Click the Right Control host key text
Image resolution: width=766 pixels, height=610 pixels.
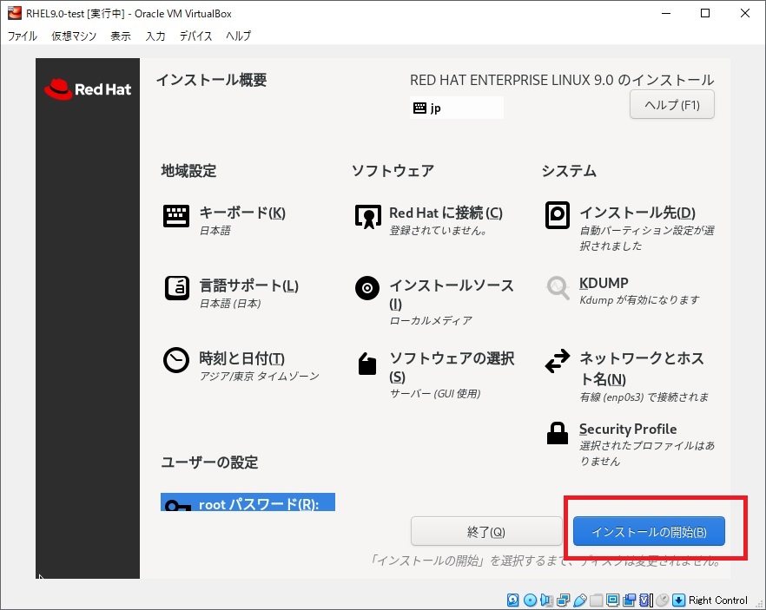[717, 600]
